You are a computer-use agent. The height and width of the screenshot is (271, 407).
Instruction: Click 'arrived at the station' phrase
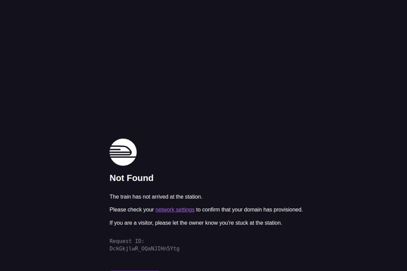(x=177, y=197)
